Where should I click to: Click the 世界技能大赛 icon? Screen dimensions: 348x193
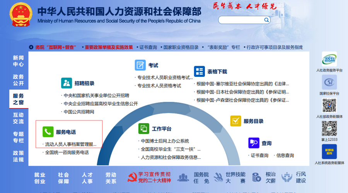click(218, 178)
